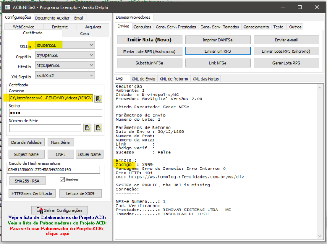Click the CNPJ button
327x244 pixels.
click(61, 154)
